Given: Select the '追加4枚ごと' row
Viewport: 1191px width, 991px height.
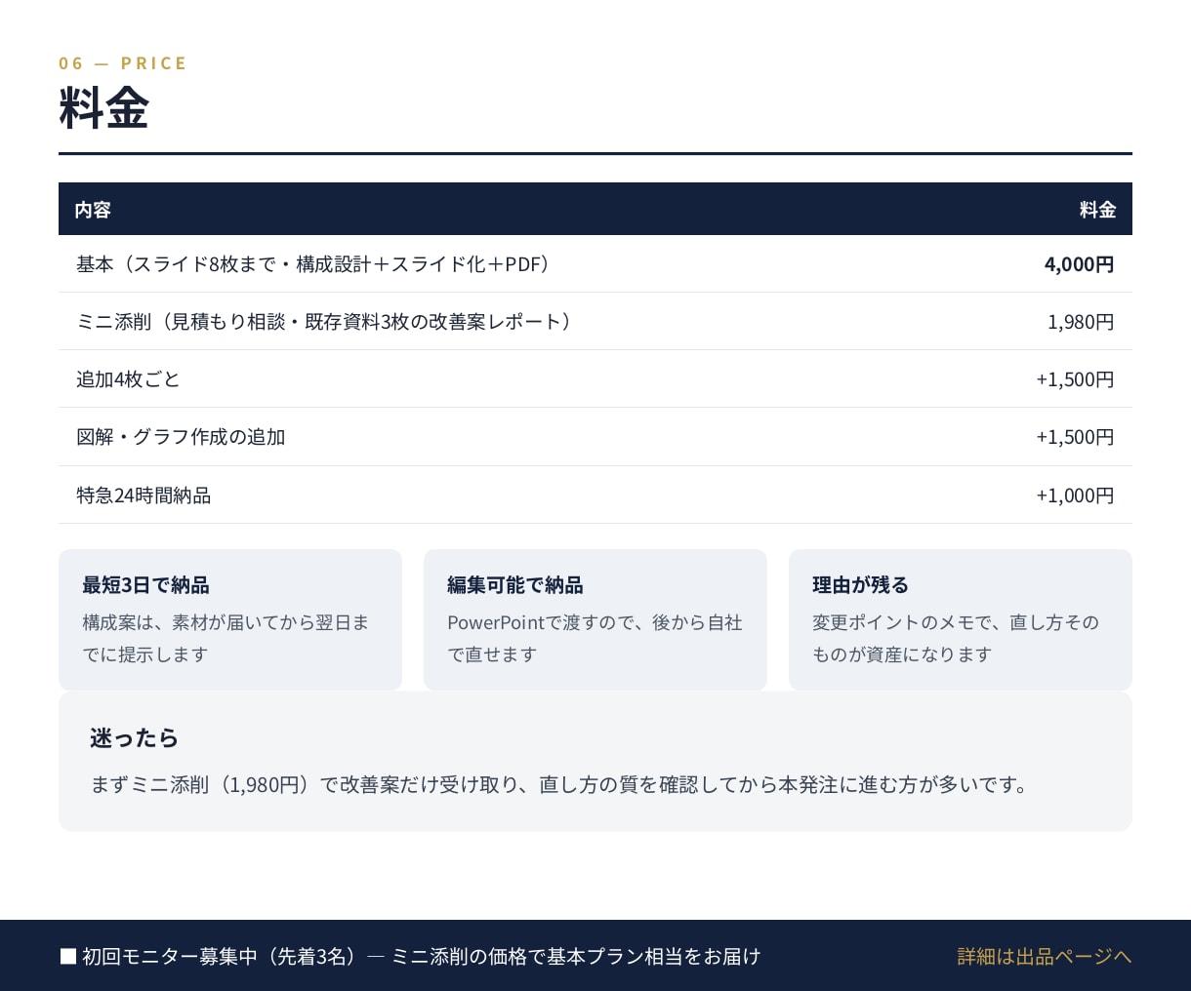Looking at the screenshot, I should pyautogui.click(x=595, y=379).
